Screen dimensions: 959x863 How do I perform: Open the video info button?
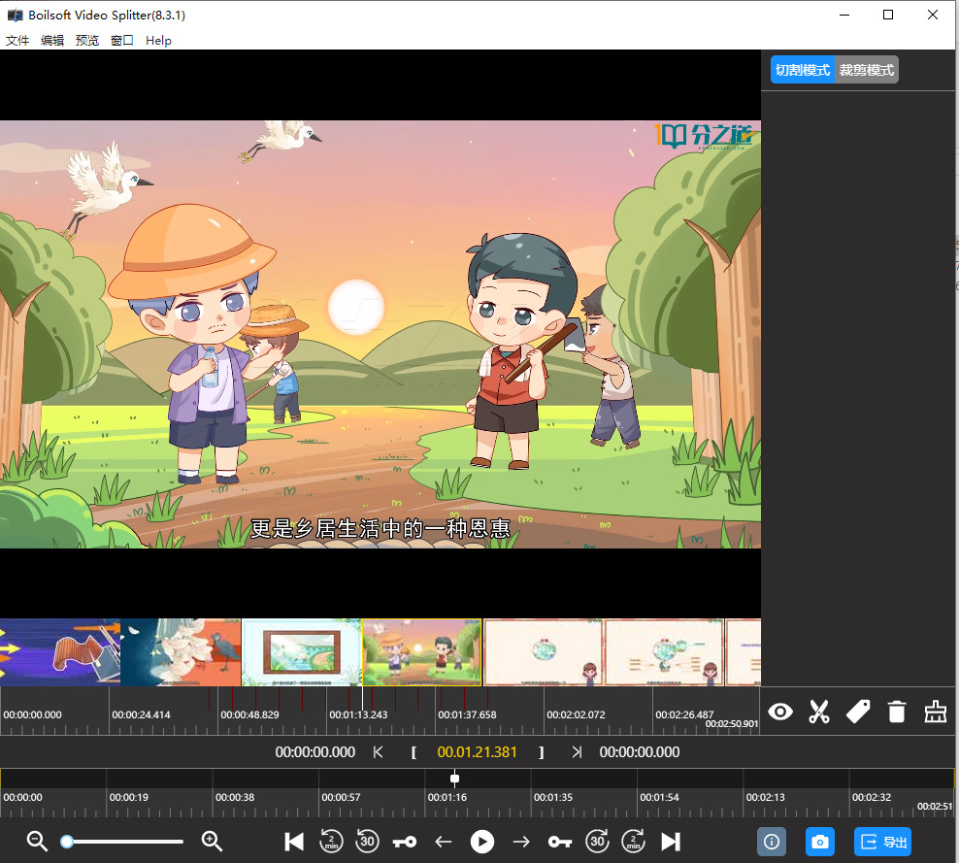[x=772, y=842]
